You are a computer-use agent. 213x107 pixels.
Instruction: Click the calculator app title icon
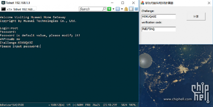click(x=142, y=3)
